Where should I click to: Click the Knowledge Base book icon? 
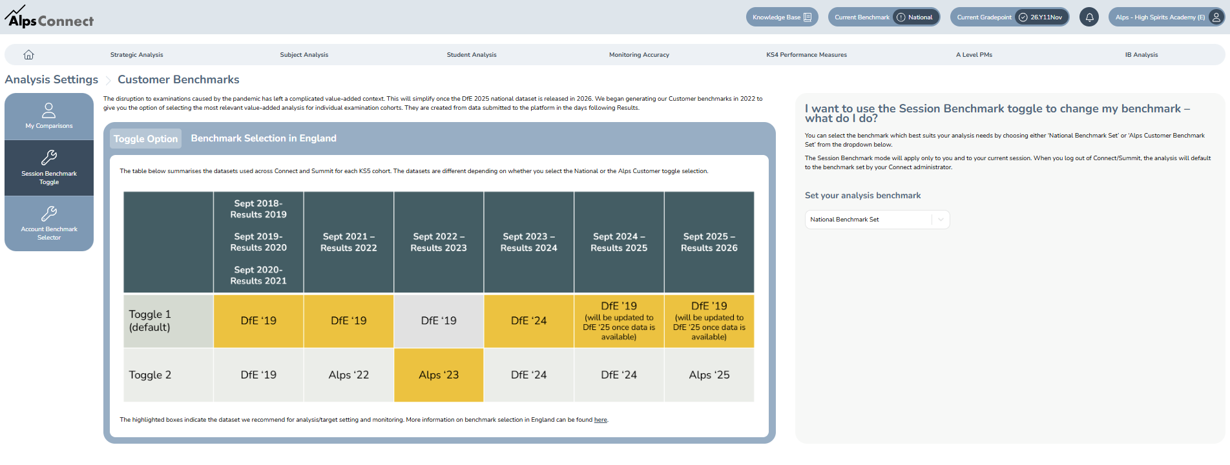(x=808, y=17)
